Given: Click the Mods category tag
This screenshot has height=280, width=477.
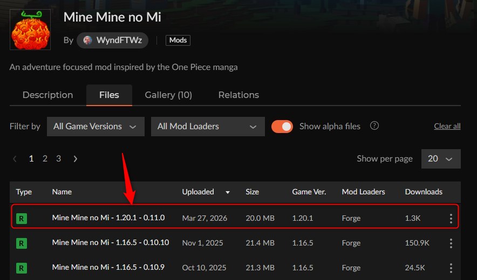Looking at the screenshot, I should (x=178, y=40).
